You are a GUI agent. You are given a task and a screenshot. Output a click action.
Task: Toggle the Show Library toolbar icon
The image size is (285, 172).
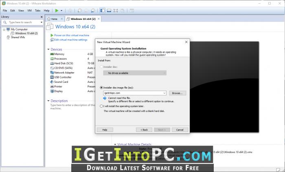[103, 11]
